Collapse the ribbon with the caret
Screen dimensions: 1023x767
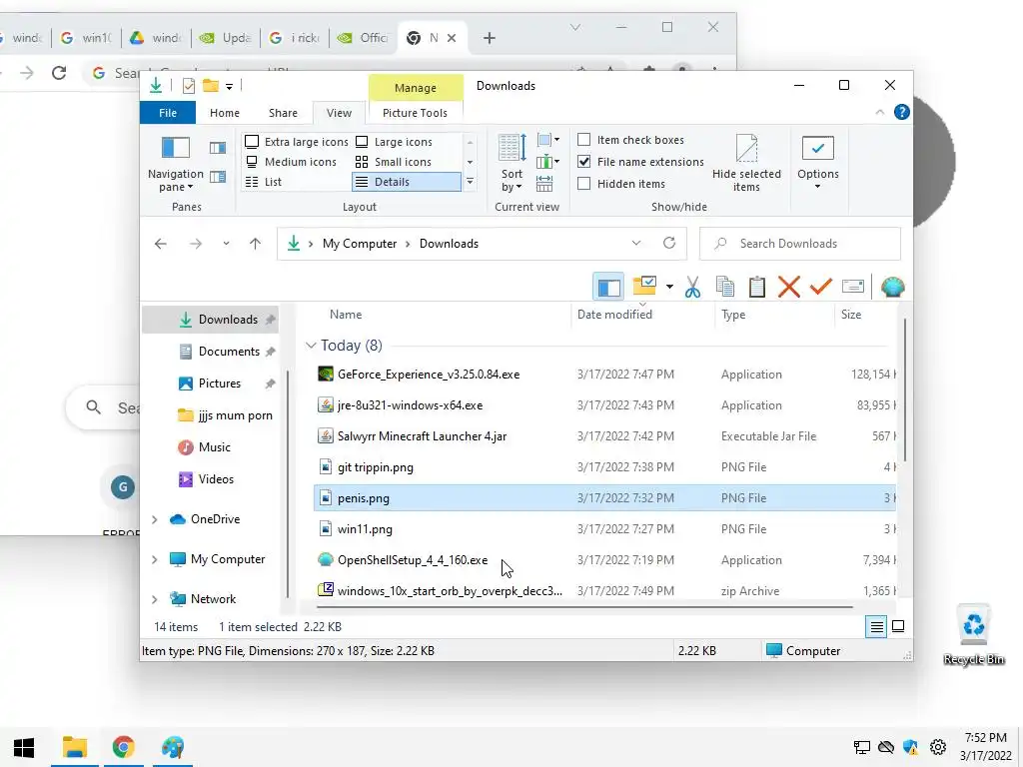pos(879,112)
